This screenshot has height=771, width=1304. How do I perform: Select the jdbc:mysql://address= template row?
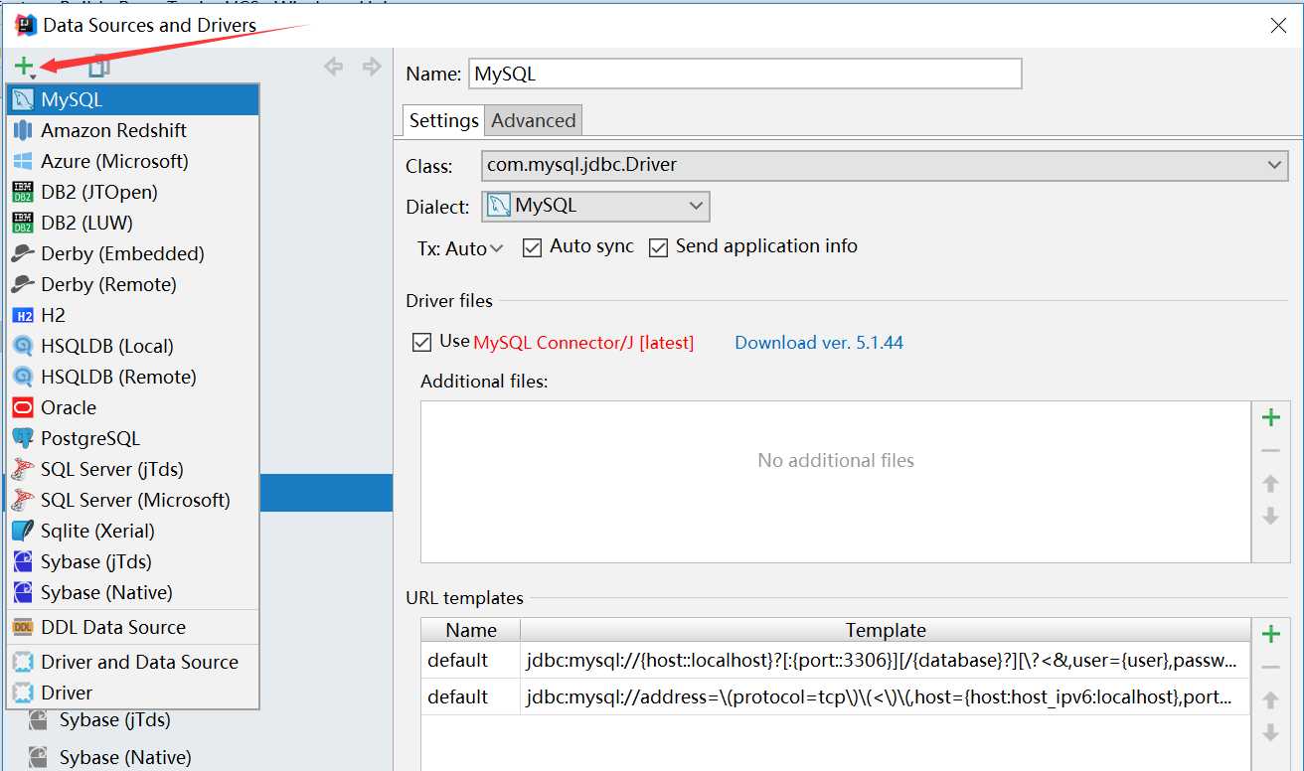tap(836, 696)
